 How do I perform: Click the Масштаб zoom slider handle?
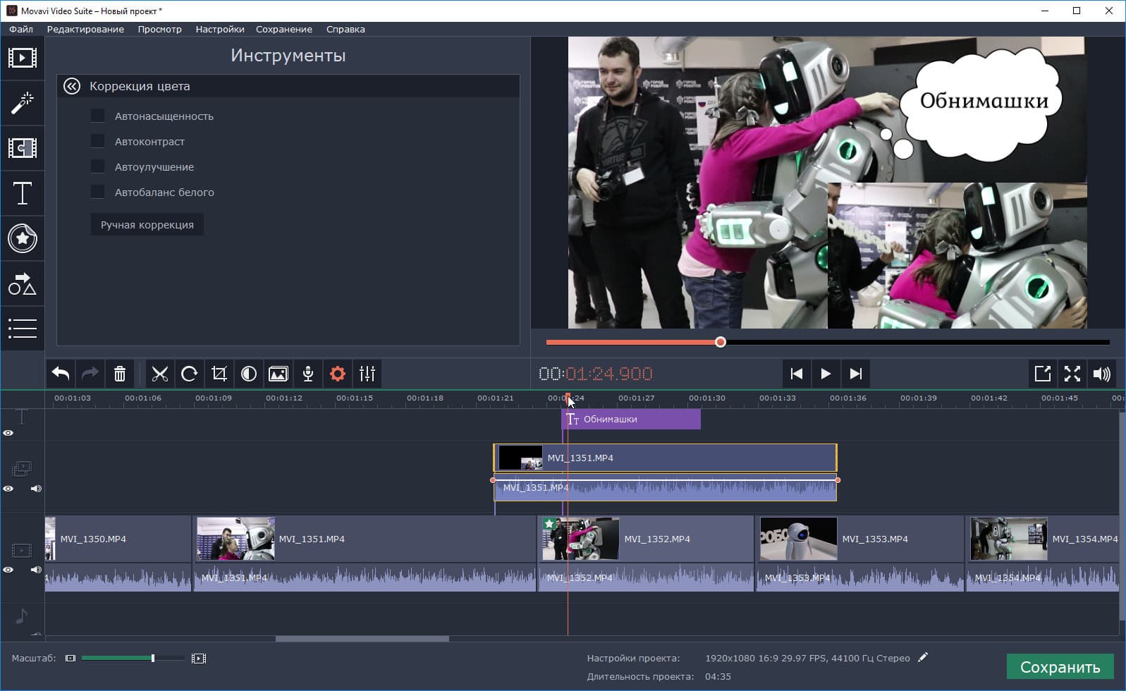[153, 659]
